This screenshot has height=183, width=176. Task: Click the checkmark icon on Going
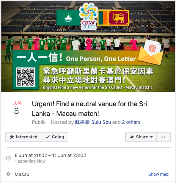point(48,137)
